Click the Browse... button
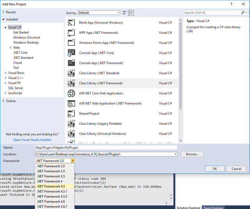 [x=192, y=154]
